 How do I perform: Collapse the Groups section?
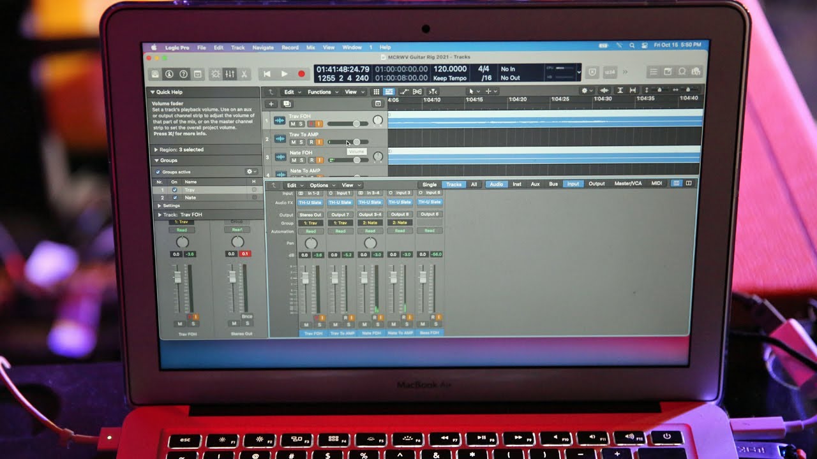tap(156, 161)
